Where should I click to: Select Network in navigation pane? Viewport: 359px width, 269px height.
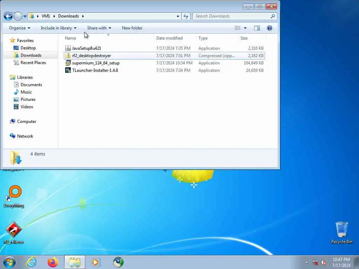(25, 136)
